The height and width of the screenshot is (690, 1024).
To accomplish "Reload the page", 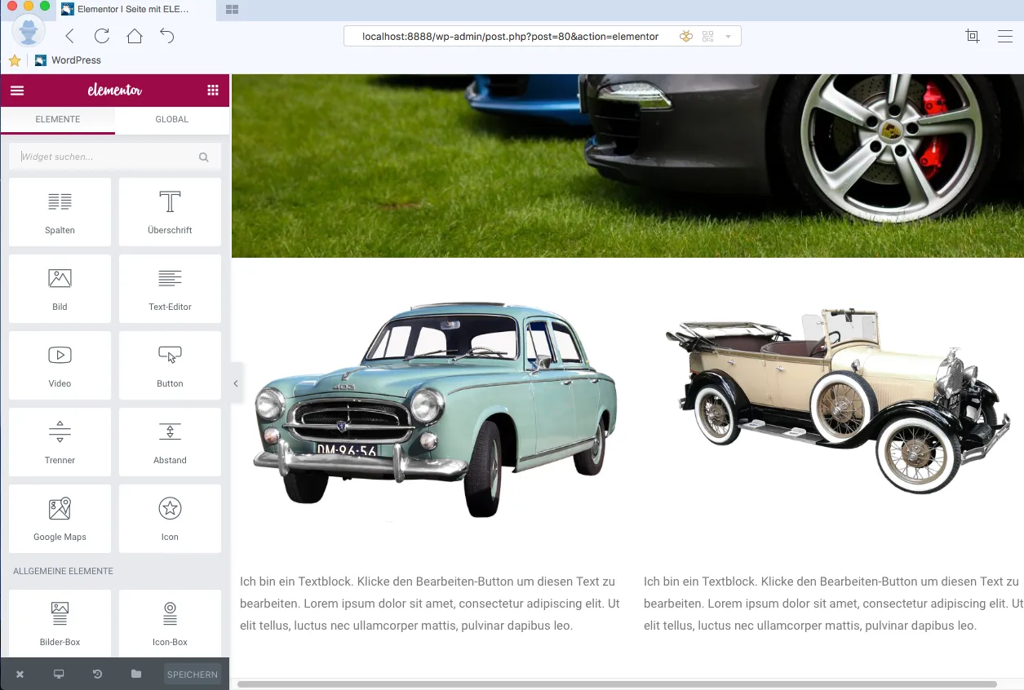I will click(102, 36).
